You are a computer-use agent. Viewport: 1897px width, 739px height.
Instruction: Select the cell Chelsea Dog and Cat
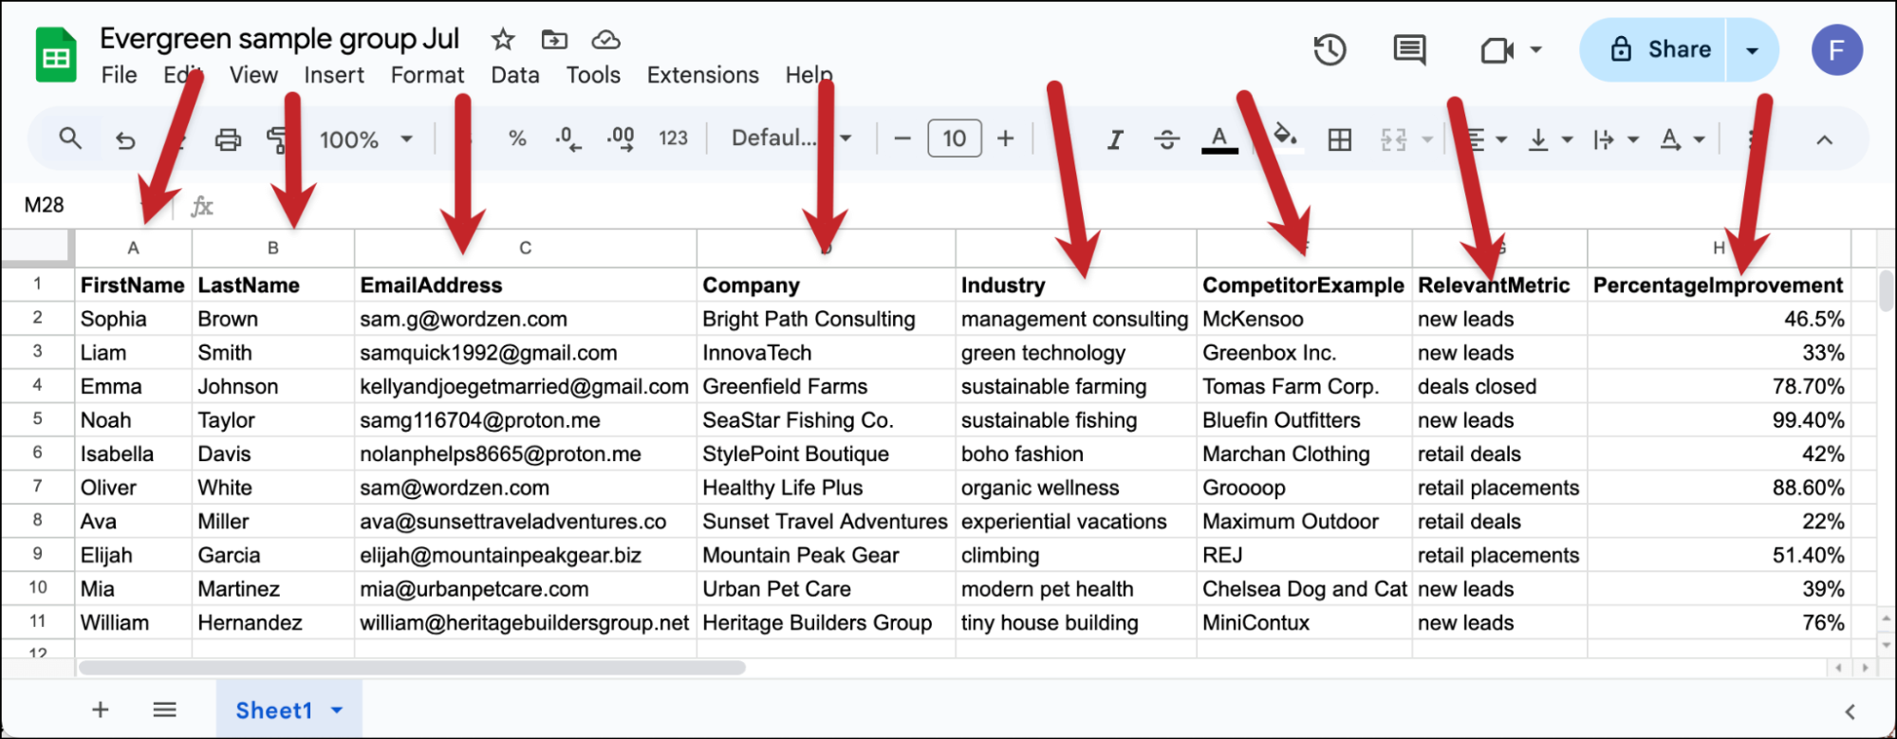[x=1304, y=588]
